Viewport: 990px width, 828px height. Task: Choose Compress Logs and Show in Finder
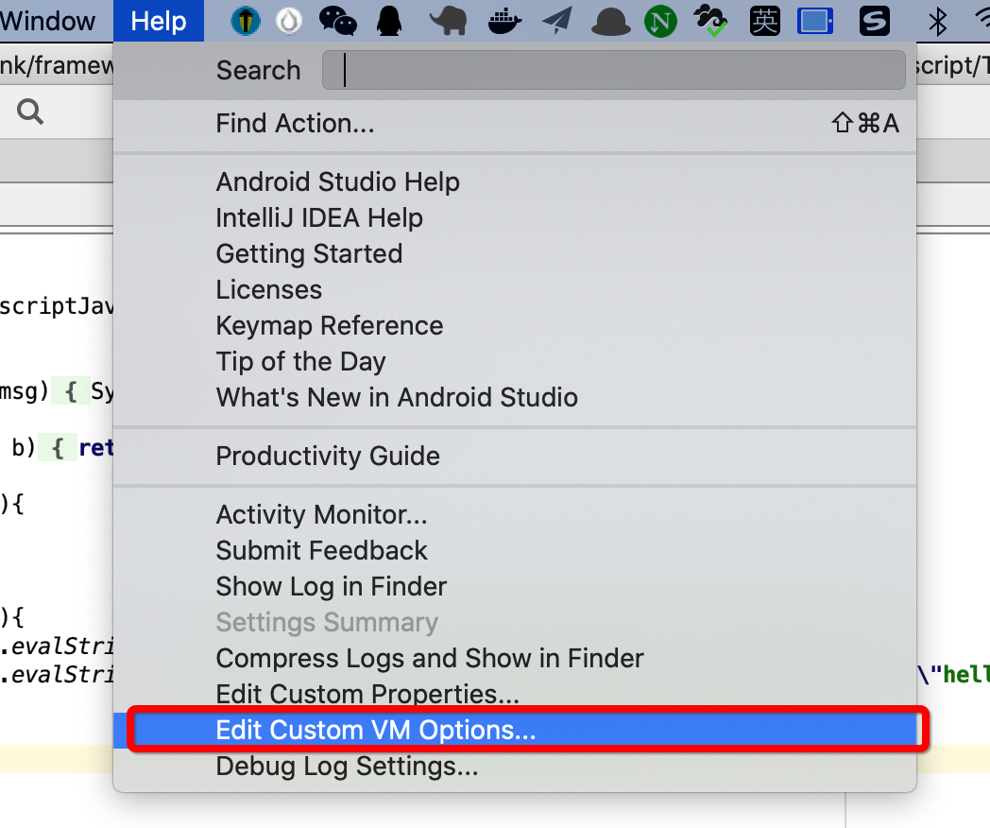(429, 658)
